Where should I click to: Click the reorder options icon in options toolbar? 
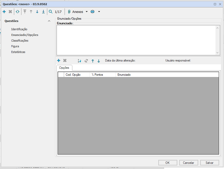(80, 61)
